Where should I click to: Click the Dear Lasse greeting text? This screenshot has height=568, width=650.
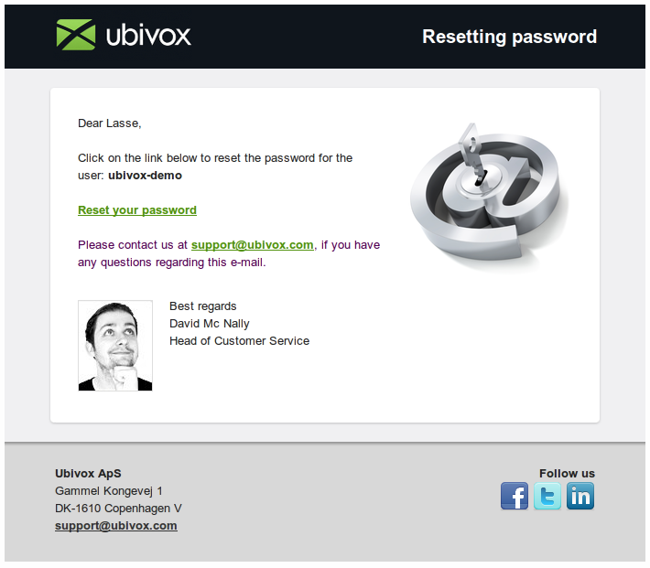coord(110,123)
